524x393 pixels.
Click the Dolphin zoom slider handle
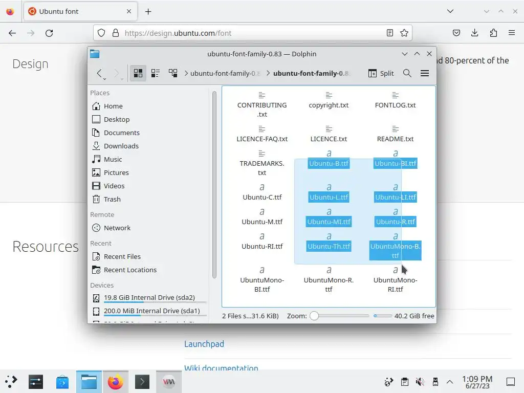pos(314,316)
